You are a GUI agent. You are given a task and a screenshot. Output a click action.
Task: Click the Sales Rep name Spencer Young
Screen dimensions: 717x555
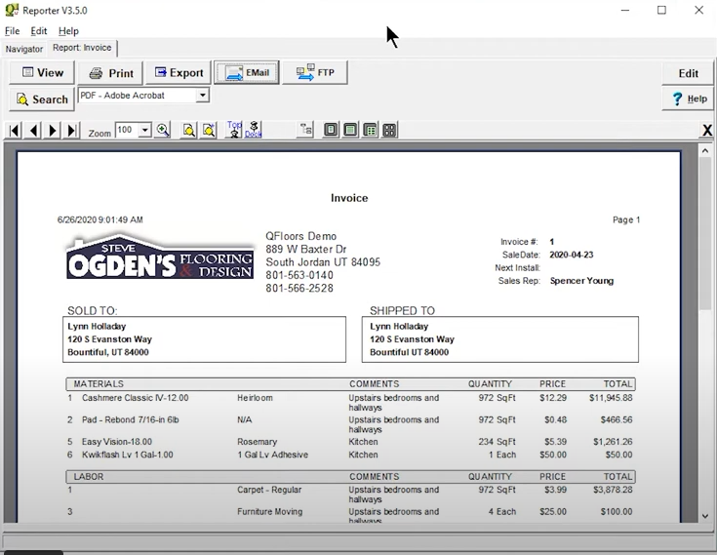[581, 281]
